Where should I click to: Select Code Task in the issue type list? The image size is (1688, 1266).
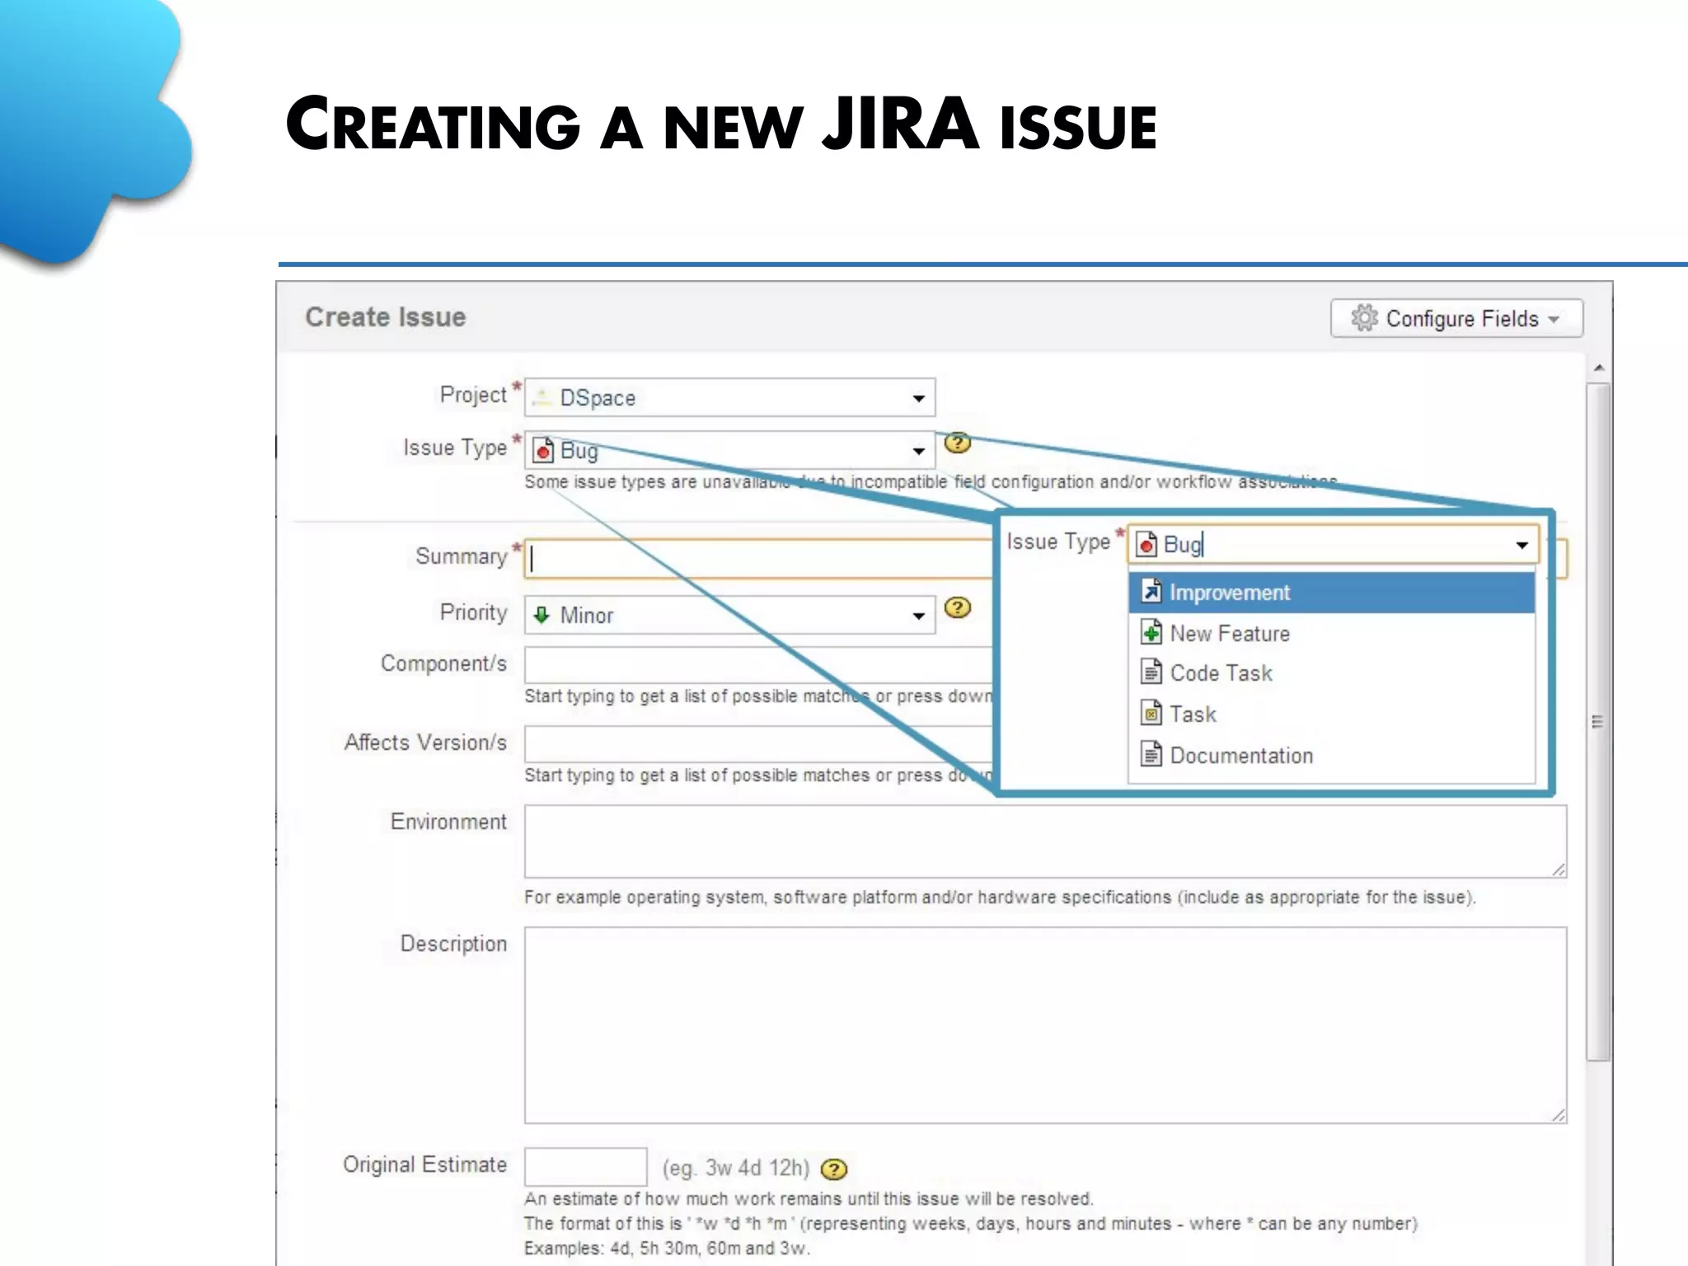coord(1331,673)
